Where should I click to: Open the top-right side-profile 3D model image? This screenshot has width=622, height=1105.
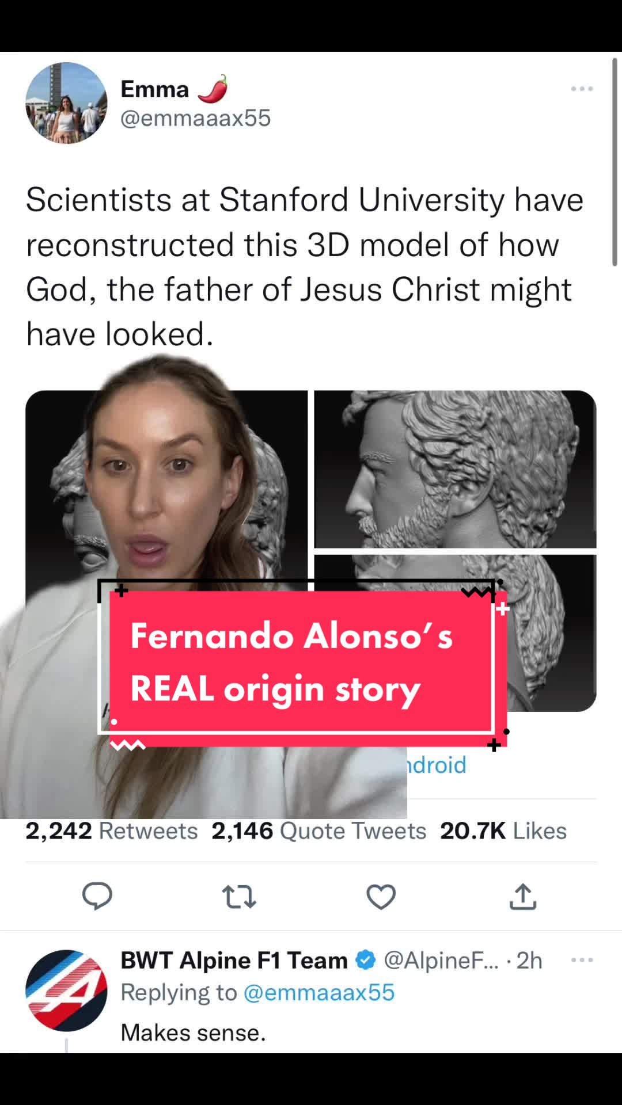(455, 469)
